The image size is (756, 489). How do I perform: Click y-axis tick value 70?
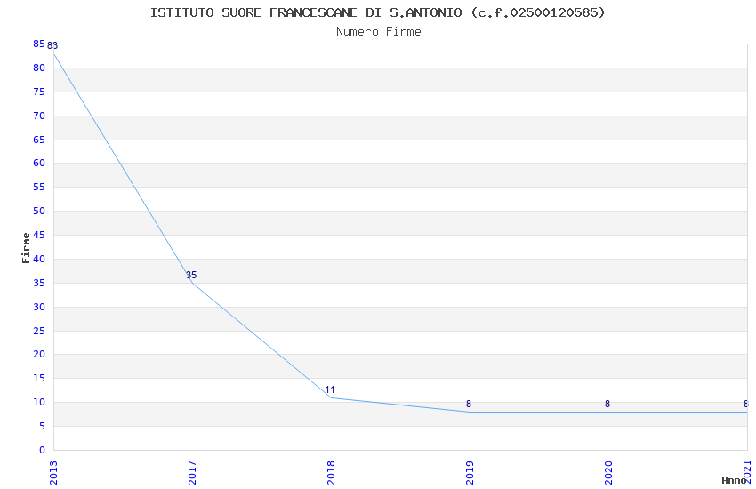pyautogui.click(x=39, y=116)
